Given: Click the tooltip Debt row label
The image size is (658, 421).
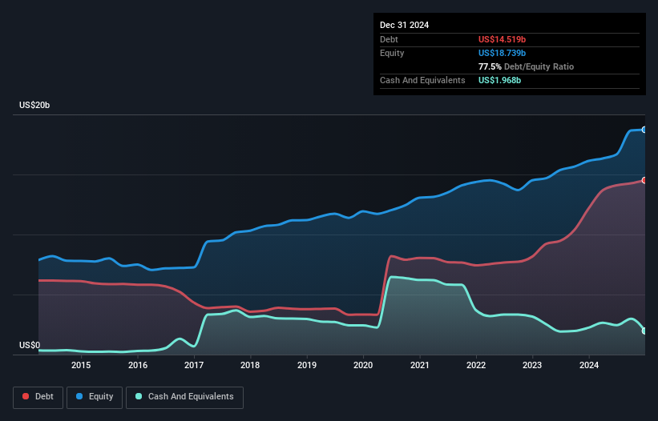Looking at the screenshot, I should (x=389, y=39).
